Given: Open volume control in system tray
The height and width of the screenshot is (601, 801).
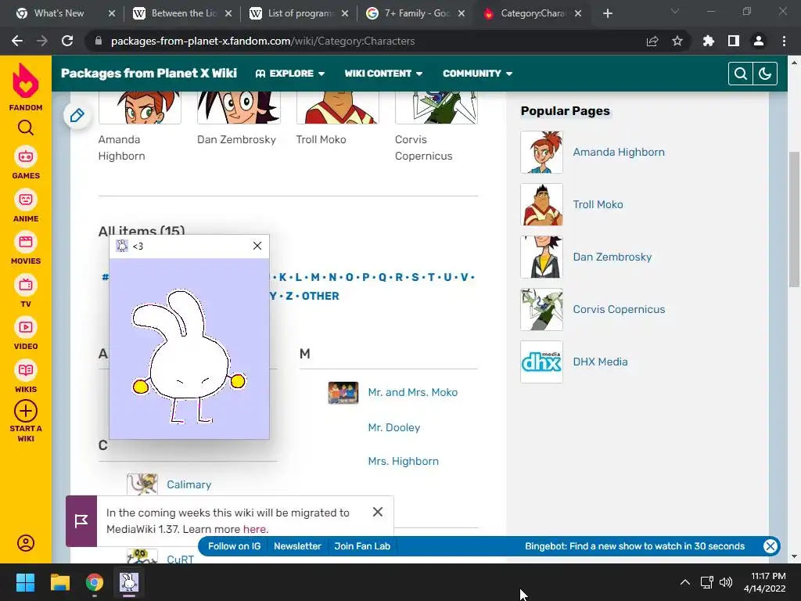Looking at the screenshot, I should (725, 582).
